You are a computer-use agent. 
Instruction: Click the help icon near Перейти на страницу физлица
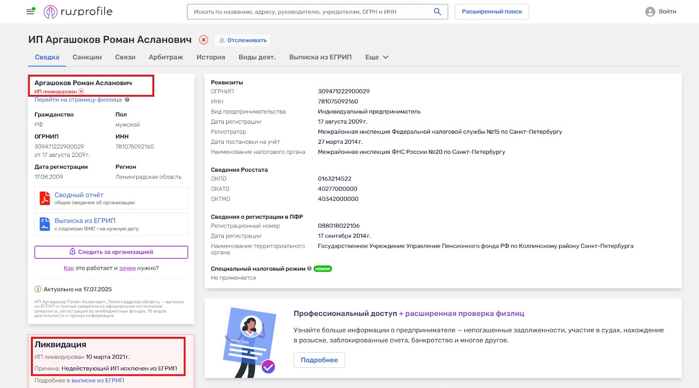pos(127,100)
